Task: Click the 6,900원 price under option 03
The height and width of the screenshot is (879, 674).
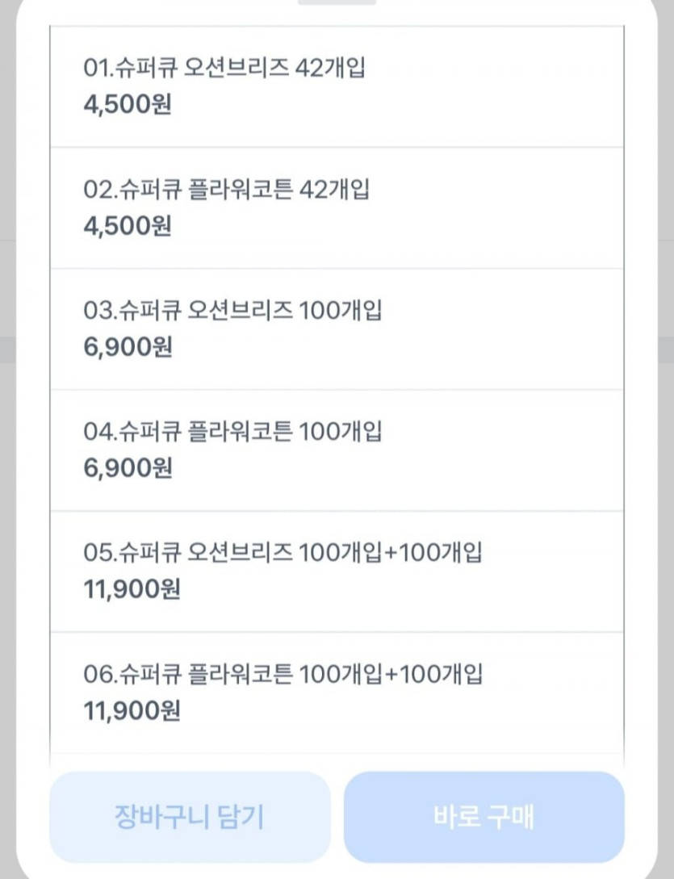Action: point(128,348)
